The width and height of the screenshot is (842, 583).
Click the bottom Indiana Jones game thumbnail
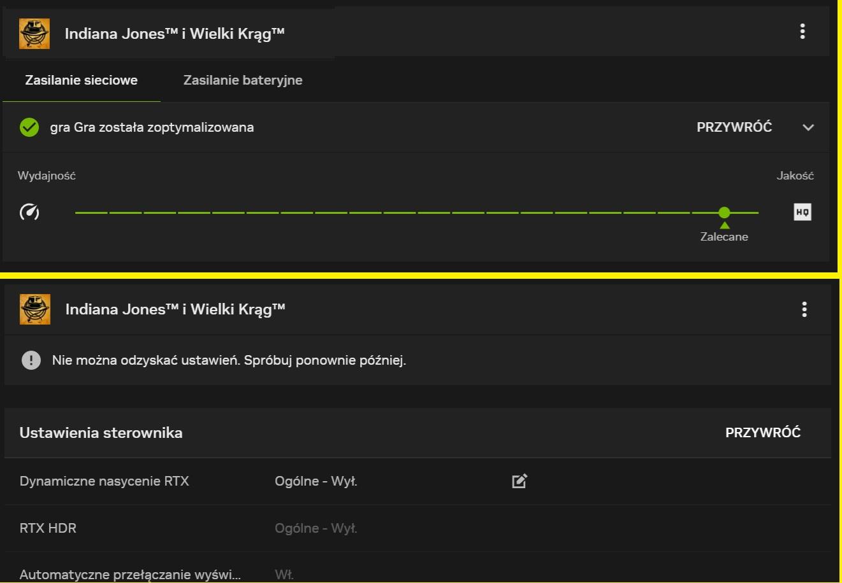click(x=35, y=309)
